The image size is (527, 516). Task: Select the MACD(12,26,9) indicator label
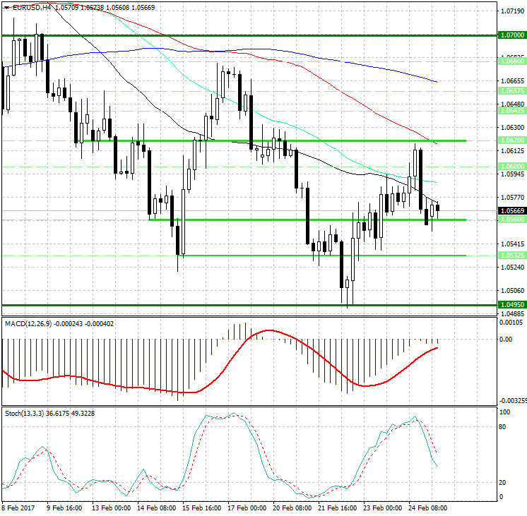(28, 324)
